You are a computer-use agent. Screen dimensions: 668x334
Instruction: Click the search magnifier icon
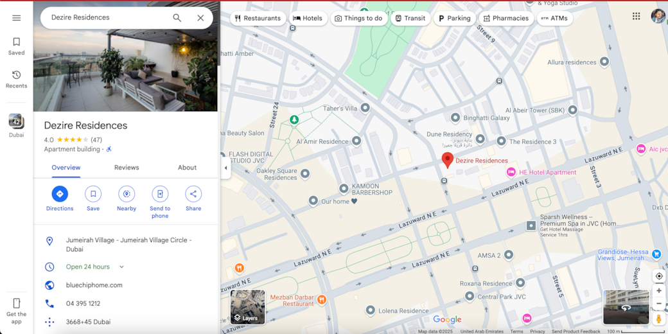(177, 18)
